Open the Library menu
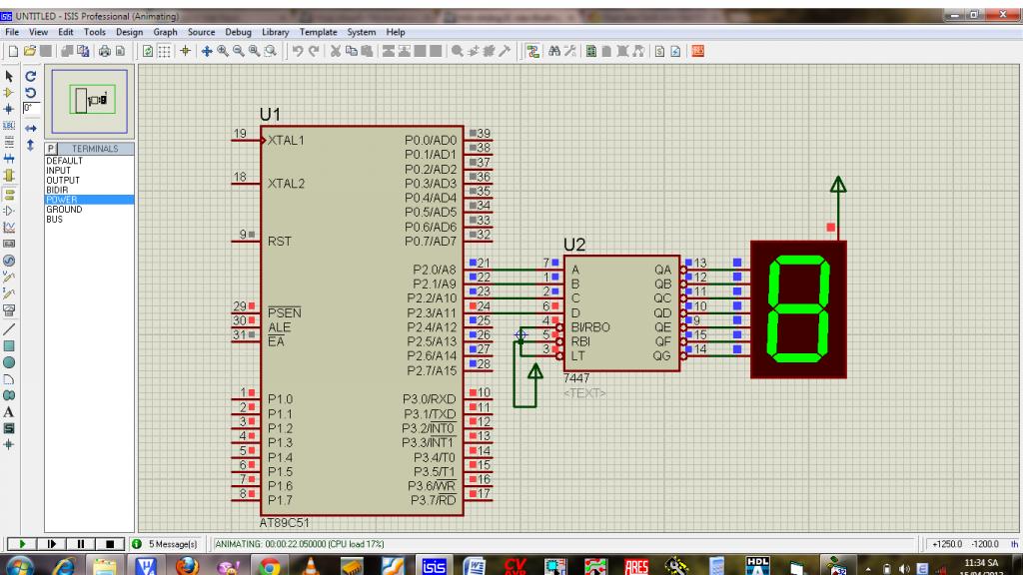 point(275,32)
